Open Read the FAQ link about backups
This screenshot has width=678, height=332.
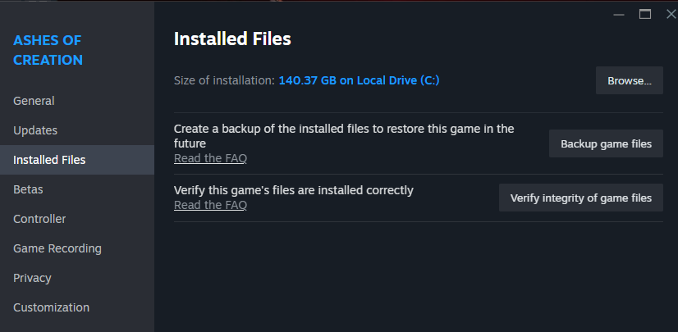(x=210, y=158)
